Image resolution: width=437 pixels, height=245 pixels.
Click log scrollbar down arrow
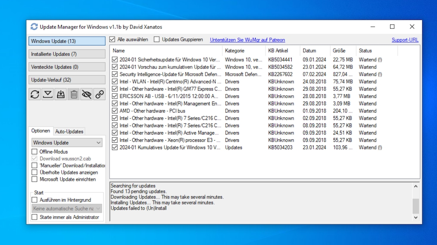pyautogui.click(x=415, y=217)
